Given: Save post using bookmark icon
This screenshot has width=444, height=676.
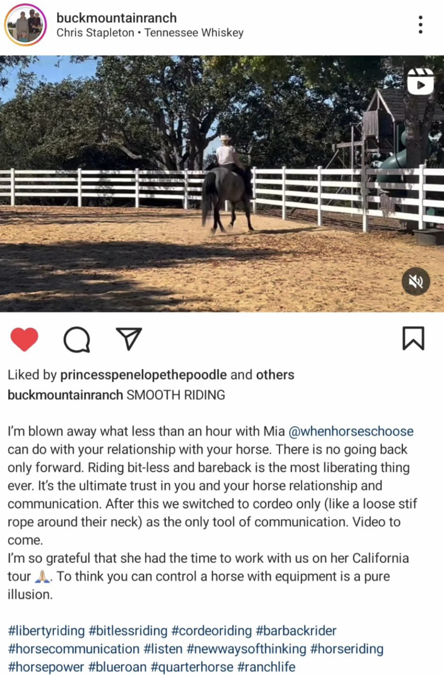Looking at the screenshot, I should (x=413, y=338).
